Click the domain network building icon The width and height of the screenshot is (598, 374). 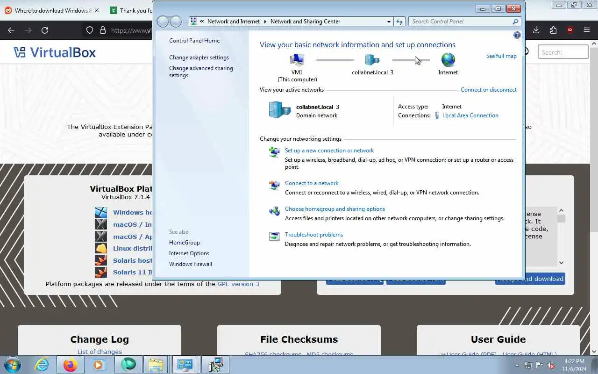pos(280,110)
